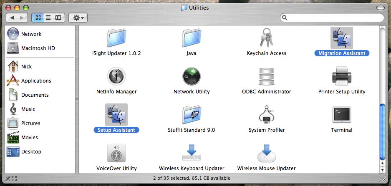Select the System Profiler calipers icon

[x=267, y=115]
